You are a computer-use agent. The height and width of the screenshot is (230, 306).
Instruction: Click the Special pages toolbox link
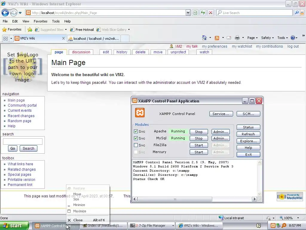coord(19,175)
